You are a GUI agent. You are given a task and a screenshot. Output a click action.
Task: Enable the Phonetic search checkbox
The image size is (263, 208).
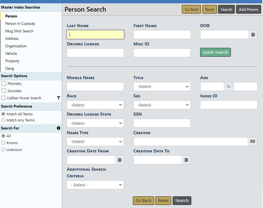4,84
